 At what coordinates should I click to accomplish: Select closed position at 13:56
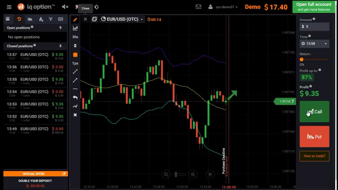[35, 69]
